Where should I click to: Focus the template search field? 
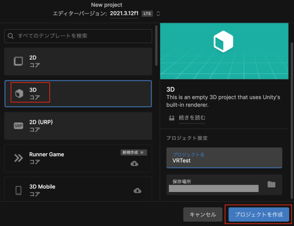pos(78,36)
